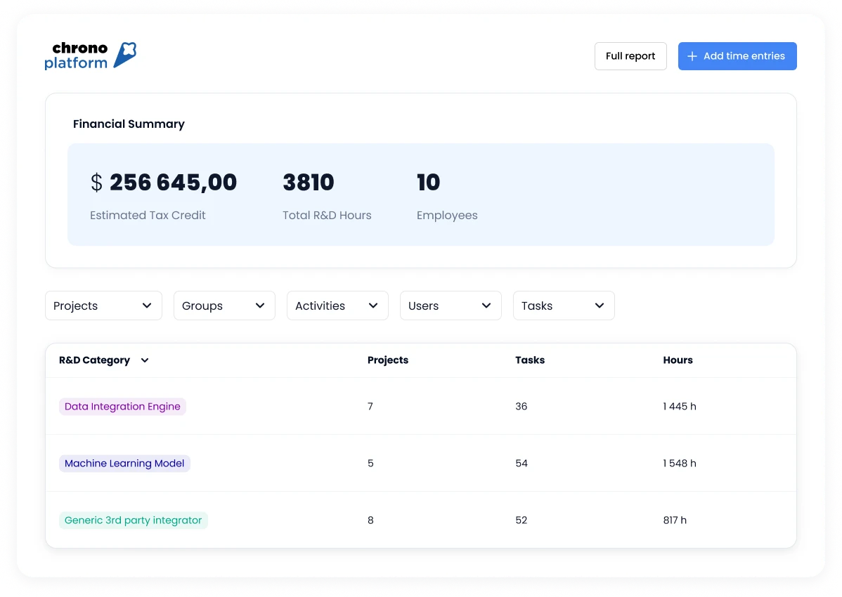
Task: Click the Add time entries button
Action: (737, 56)
